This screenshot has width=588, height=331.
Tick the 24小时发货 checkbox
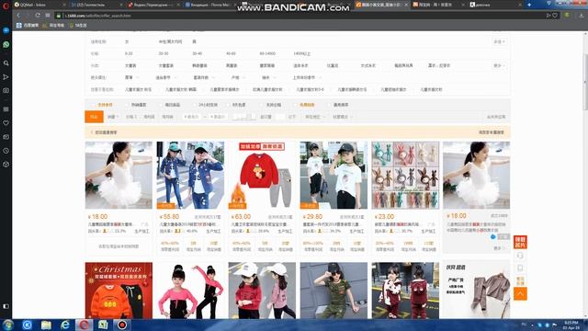click(195, 105)
